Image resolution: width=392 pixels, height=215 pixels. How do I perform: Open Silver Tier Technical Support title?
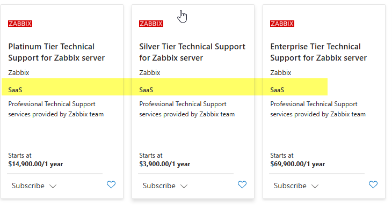192,52
